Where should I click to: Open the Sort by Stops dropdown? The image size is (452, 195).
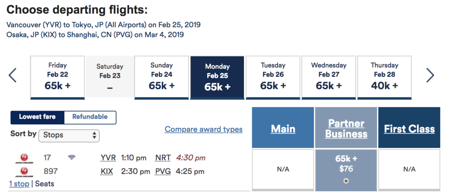69,135
